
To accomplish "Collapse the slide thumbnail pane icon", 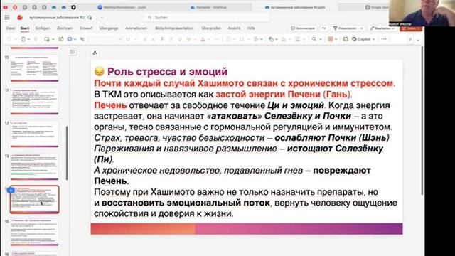I will click(x=73, y=52).
